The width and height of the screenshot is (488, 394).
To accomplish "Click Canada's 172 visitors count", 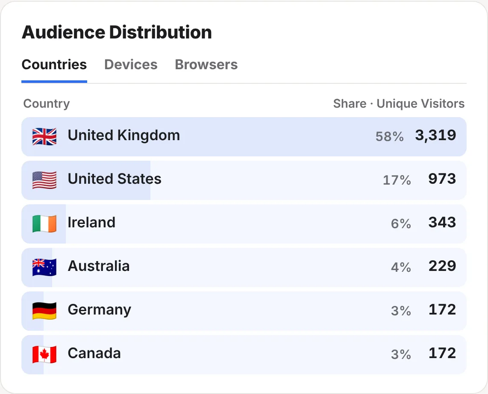I will 442,353.
